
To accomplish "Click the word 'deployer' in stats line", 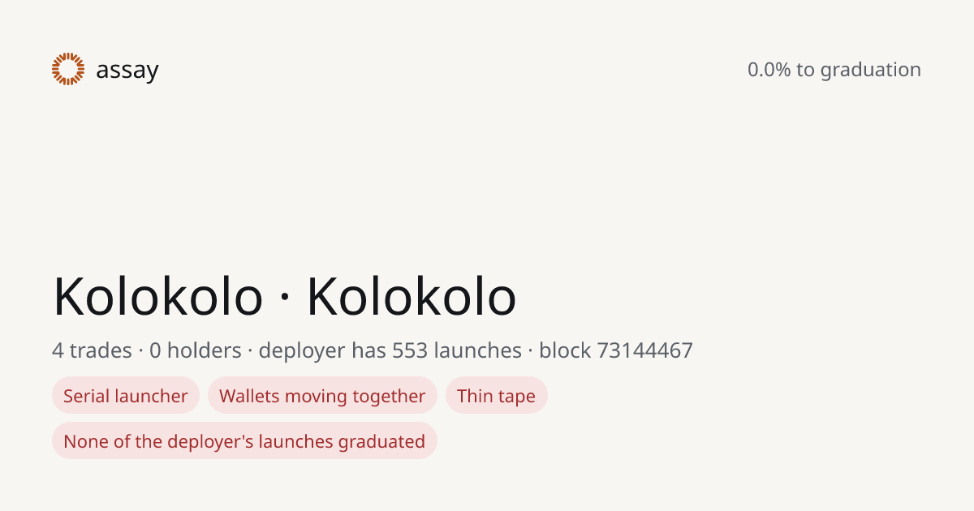I will point(302,351).
